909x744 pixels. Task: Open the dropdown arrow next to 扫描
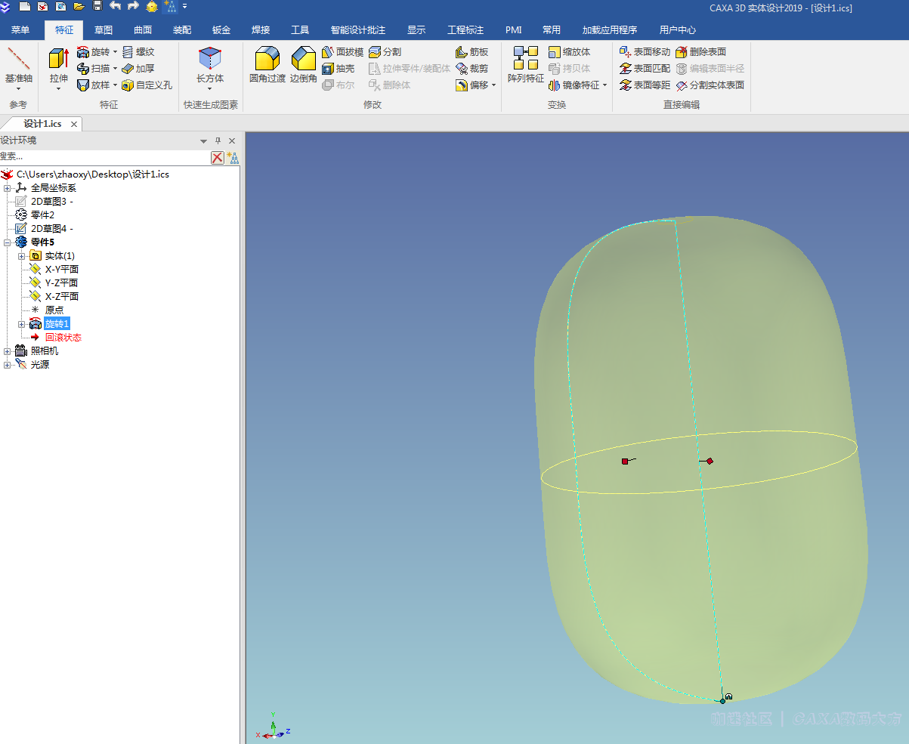click(116, 69)
